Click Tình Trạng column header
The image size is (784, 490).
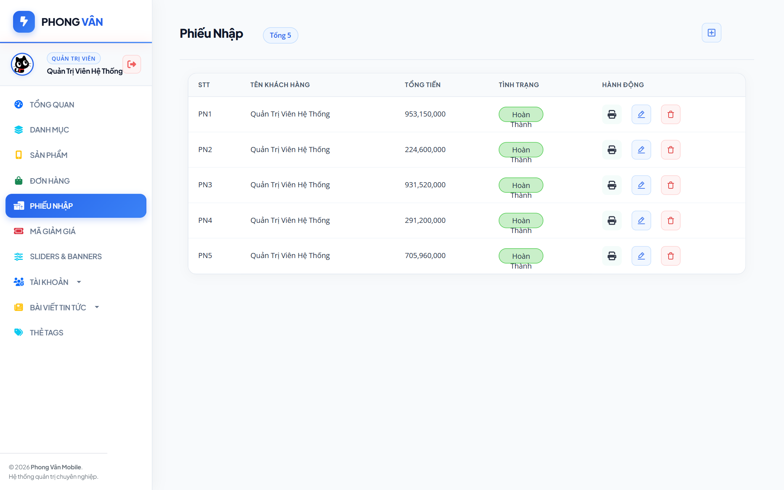(x=519, y=85)
